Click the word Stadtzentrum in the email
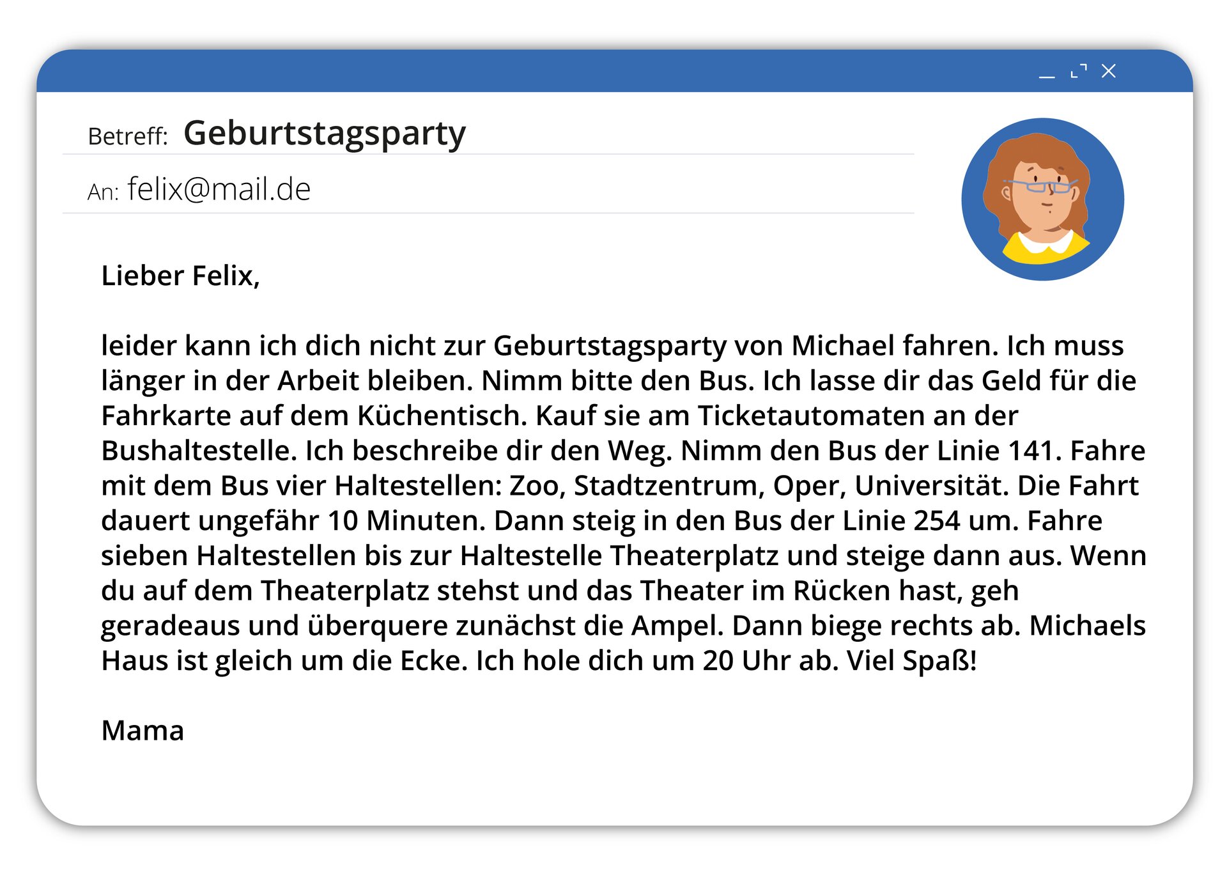 669,486
